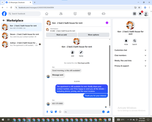This screenshot has width=152, height=122.
Task: Open View buyer profile link
Action: (84, 63)
